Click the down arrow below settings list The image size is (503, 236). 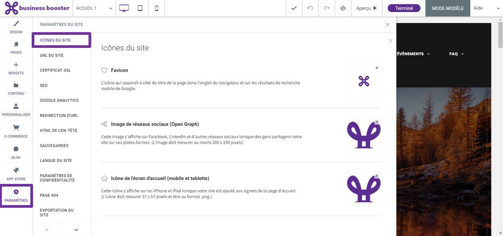[76, 230]
